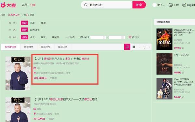This screenshot has height=122, width=195.
Task: Click the pink 搜索 search button
Action: 139,5
